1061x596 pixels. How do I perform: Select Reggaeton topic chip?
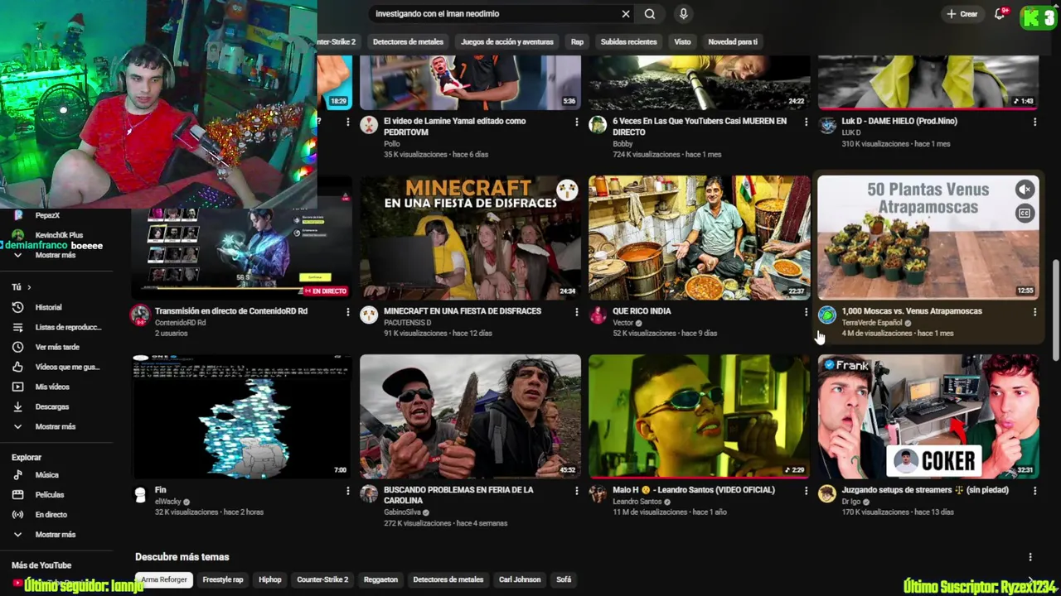(380, 579)
